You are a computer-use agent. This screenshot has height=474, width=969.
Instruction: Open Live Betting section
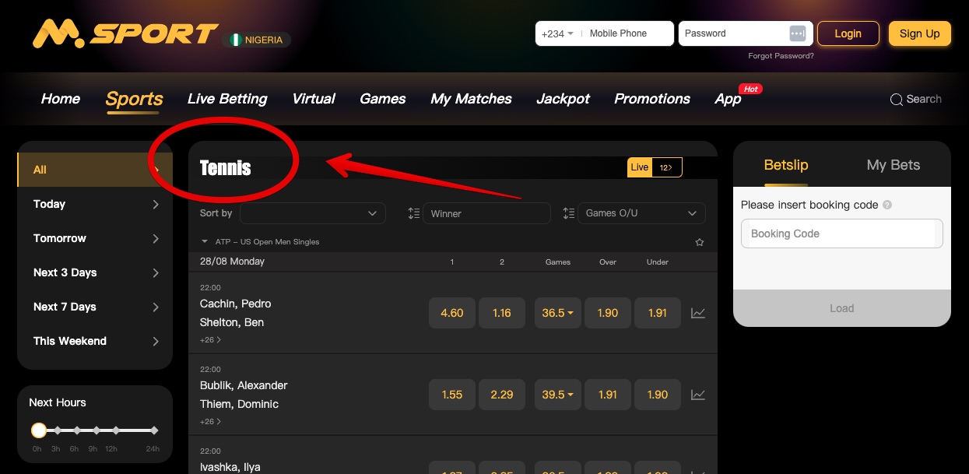[x=227, y=99]
